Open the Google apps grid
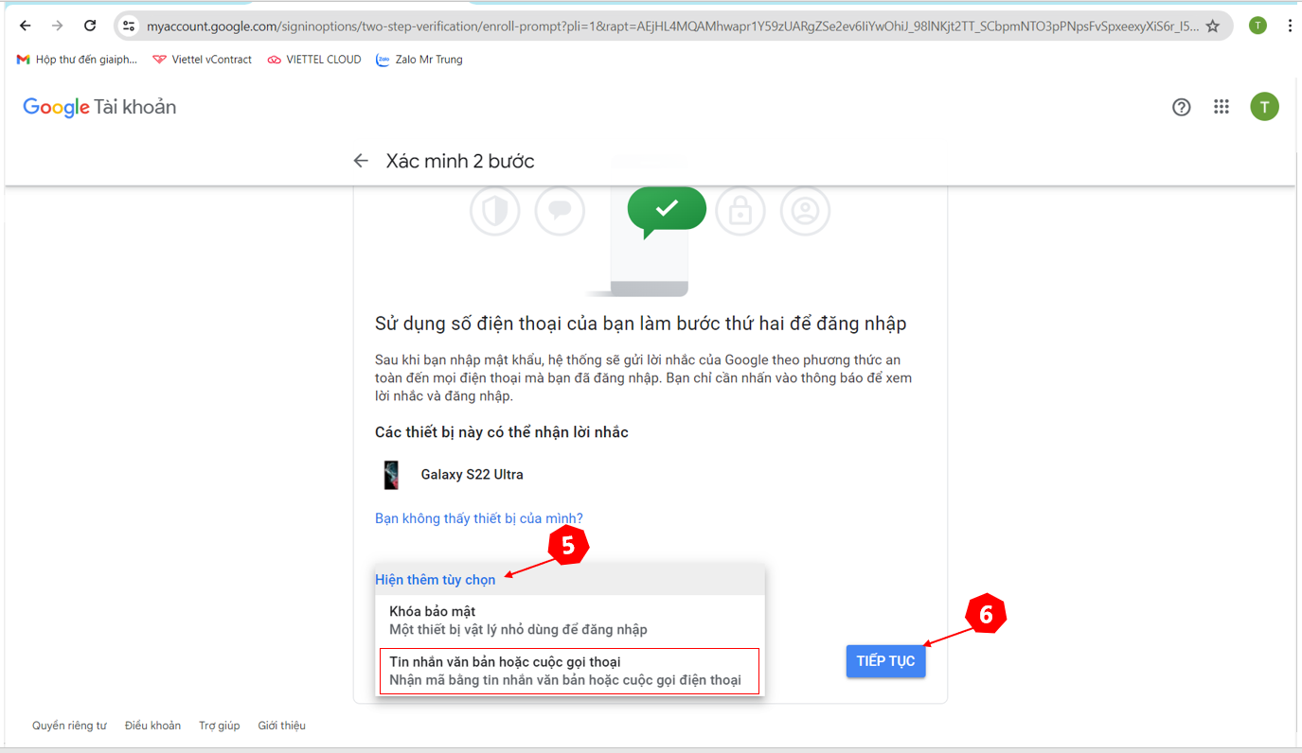1302x753 pixels. [1221, 107]
